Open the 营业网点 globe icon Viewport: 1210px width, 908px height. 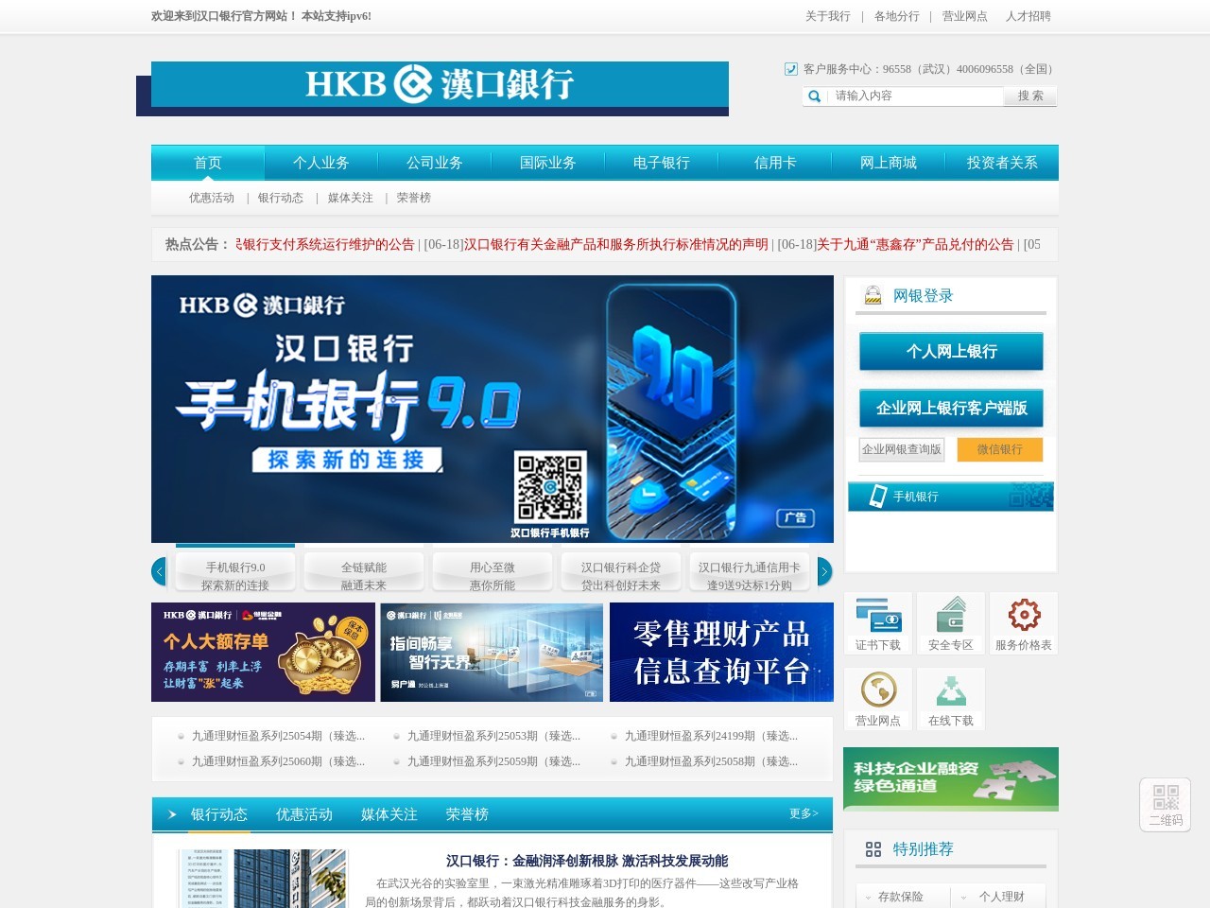click(x=877, y=692)
